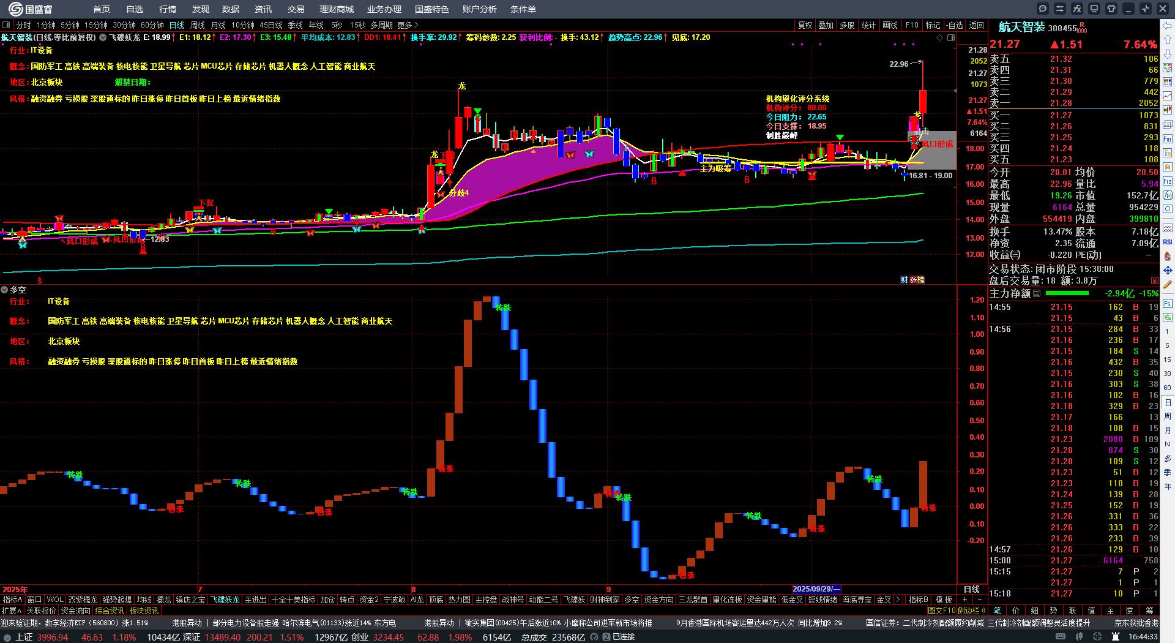Select the 筹 tab in the side panel
Image resolution: width=1175 pixels, height=643 pixels.
pyautogui.click(x=1149, y=611)
